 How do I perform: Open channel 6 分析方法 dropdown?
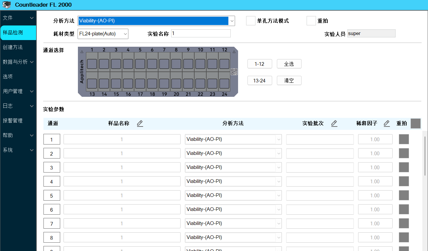[x=233, y=209]
